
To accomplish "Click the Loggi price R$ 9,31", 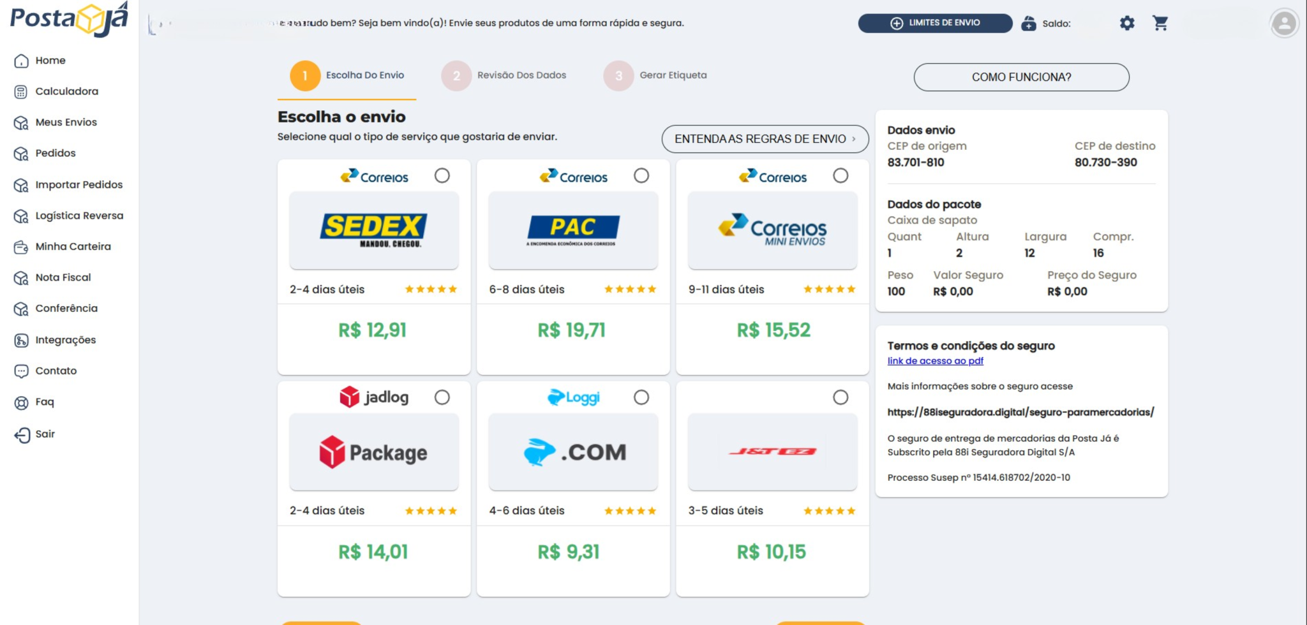I will pos(569,552).
